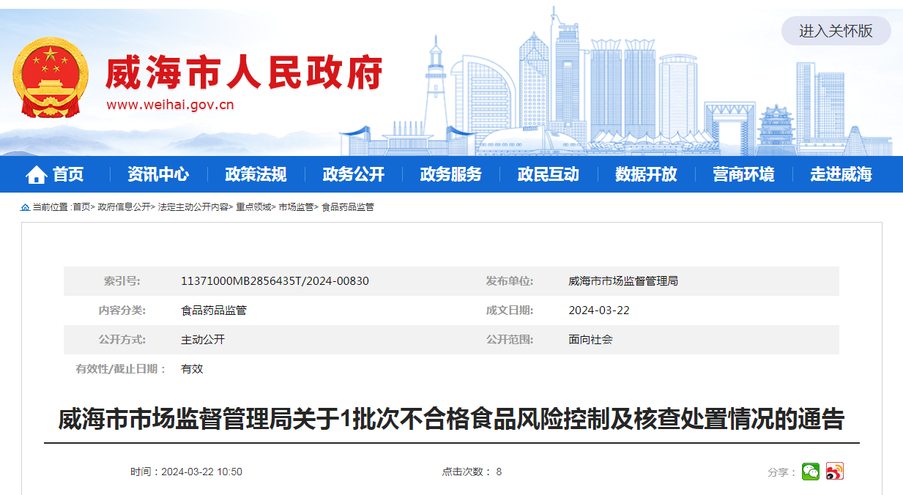This screenshot has height=495, width=903.
Task: Go to 营商环境 page
Action: [x=743, y=174]
